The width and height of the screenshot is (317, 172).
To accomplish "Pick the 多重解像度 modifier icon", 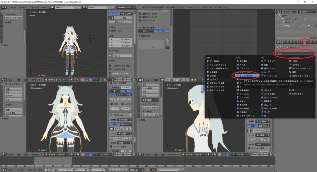I will coord(238,90).
